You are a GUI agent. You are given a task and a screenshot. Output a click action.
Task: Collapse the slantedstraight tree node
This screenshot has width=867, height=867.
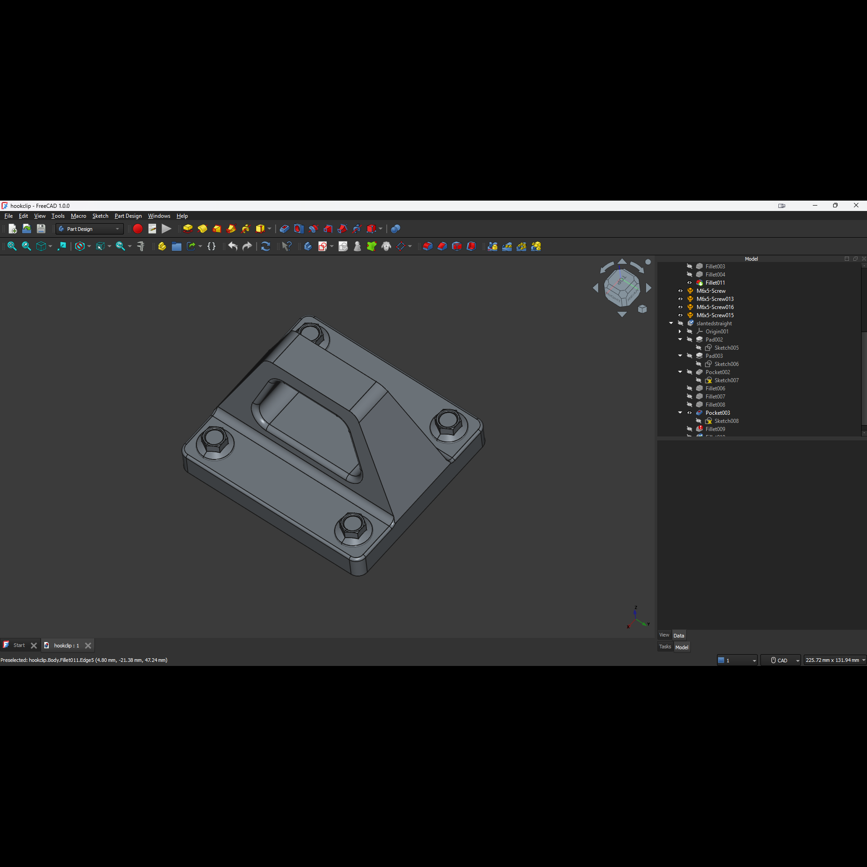pyautogui.click(x=671, y=323)
